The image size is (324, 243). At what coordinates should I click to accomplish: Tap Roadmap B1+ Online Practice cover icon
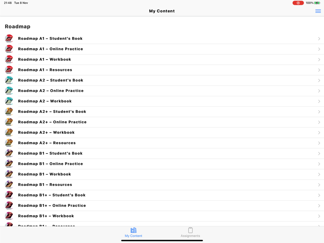[9, 206]
